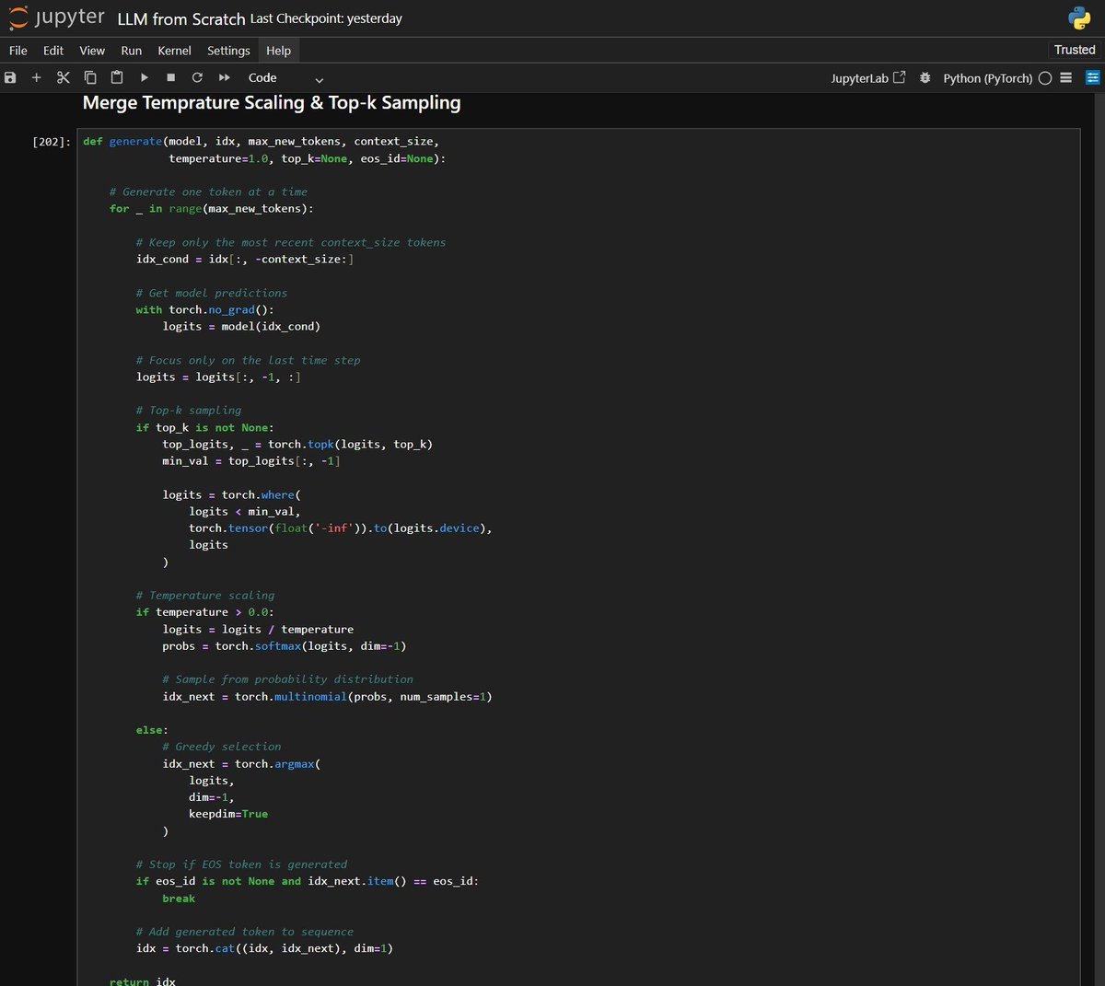Open the cell type dropdown showing Code
Image resolution: width=1105 pixels, height=986 pixels.
(285, 78)
